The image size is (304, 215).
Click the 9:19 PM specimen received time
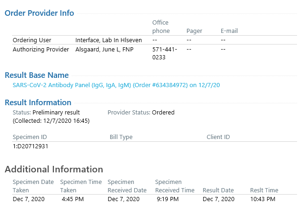coord(168,199)
